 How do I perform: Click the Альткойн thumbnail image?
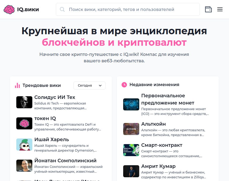(x=131, y=129)
